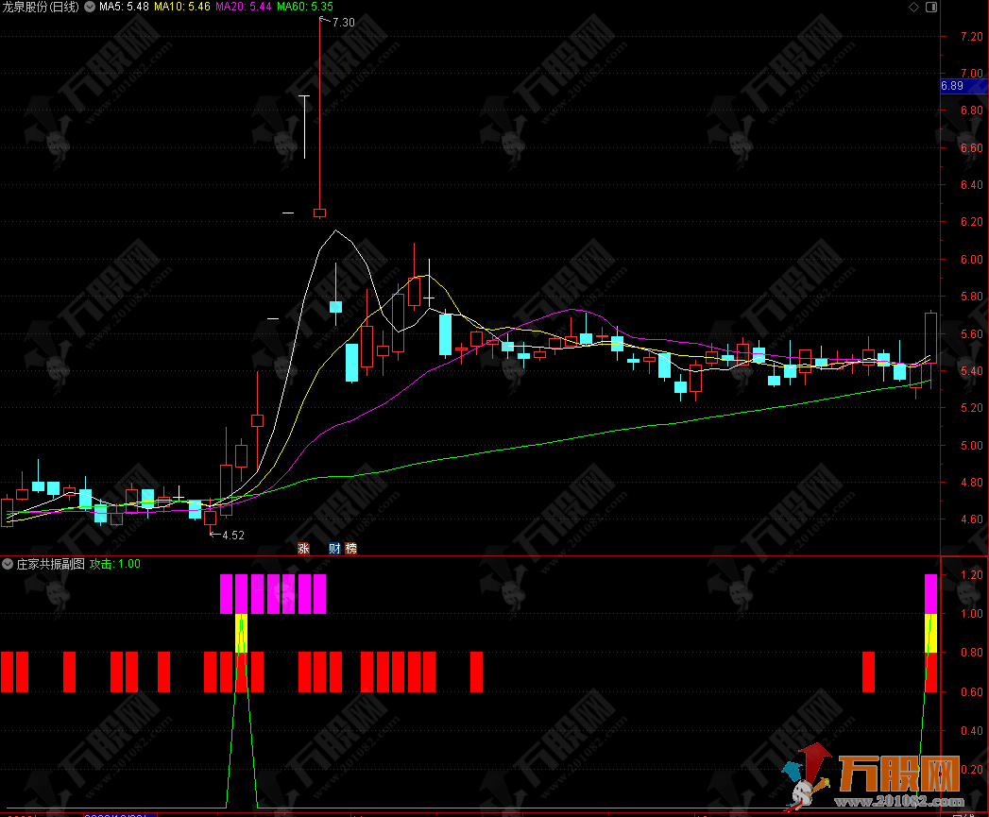Click the 涨 event marker icon

pos(303,548)
